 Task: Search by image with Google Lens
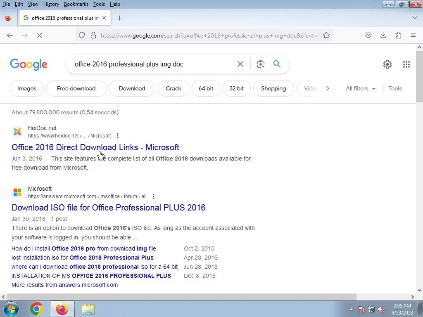tap(260, 64)
